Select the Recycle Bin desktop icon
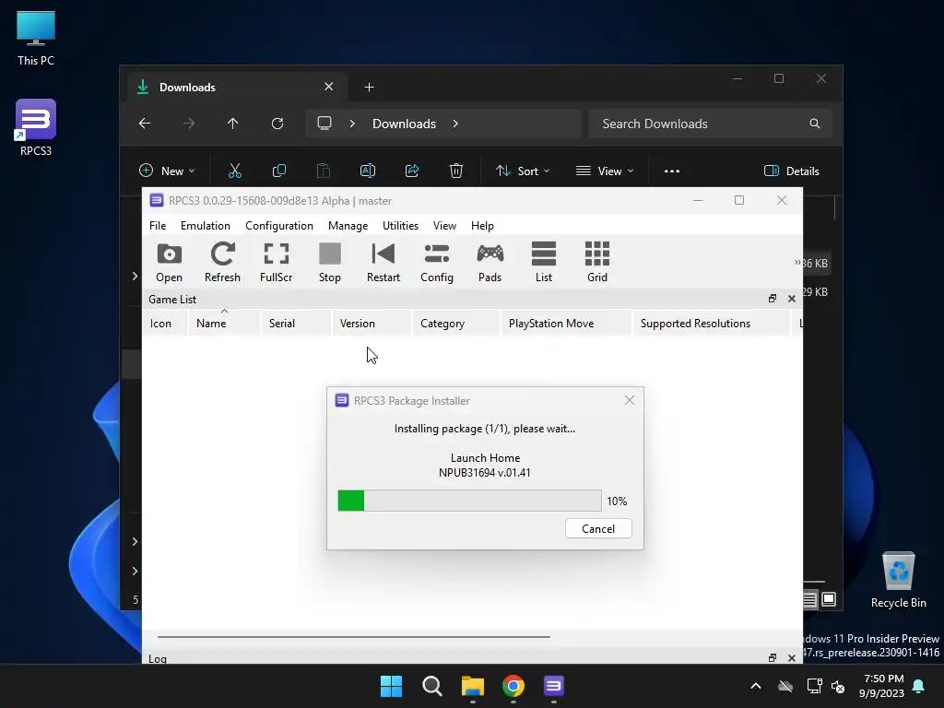 tap(898, 580)
